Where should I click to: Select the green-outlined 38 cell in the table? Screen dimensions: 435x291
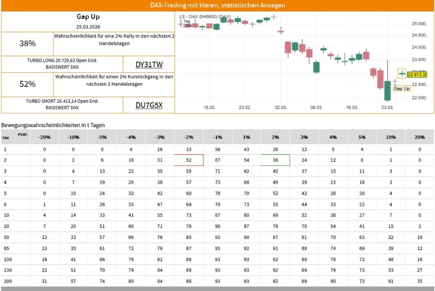pyautogui.click(x=275, y=160)
